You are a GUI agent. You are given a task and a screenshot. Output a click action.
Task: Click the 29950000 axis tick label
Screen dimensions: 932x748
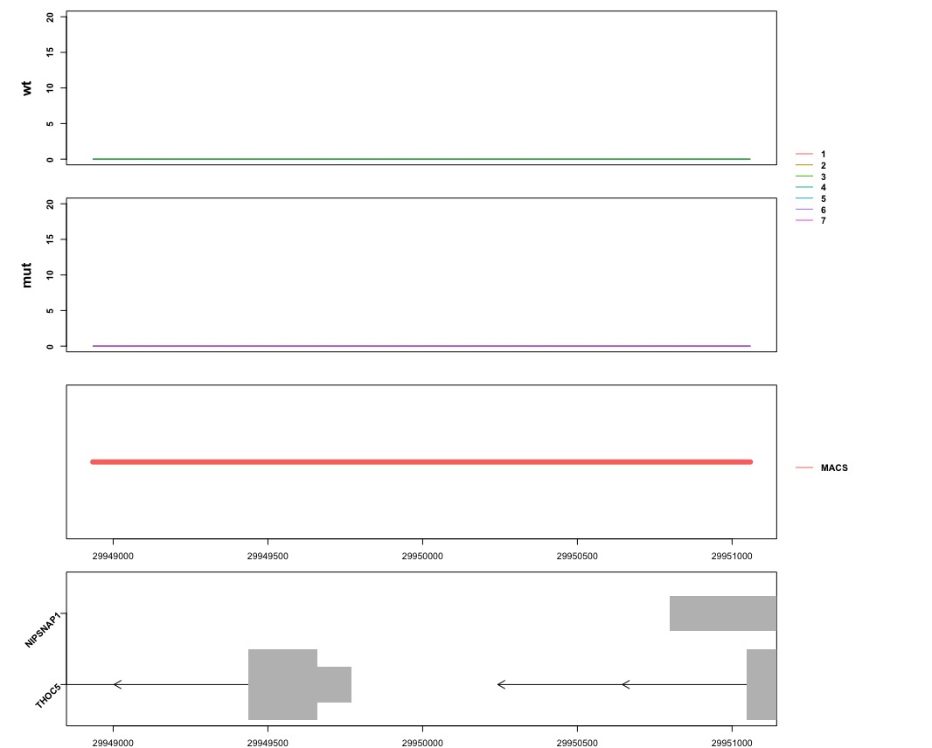pos(422,556)
